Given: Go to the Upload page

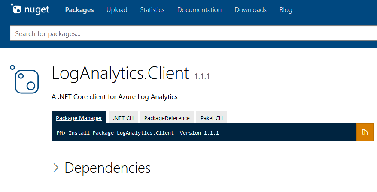Looking at the screenshot, I should [x=117, y=10].
